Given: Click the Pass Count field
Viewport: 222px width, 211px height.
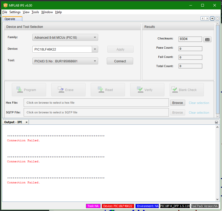Looking at the screenshot, I should 190,49.
